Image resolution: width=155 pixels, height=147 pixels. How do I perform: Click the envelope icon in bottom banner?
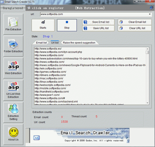36,138
